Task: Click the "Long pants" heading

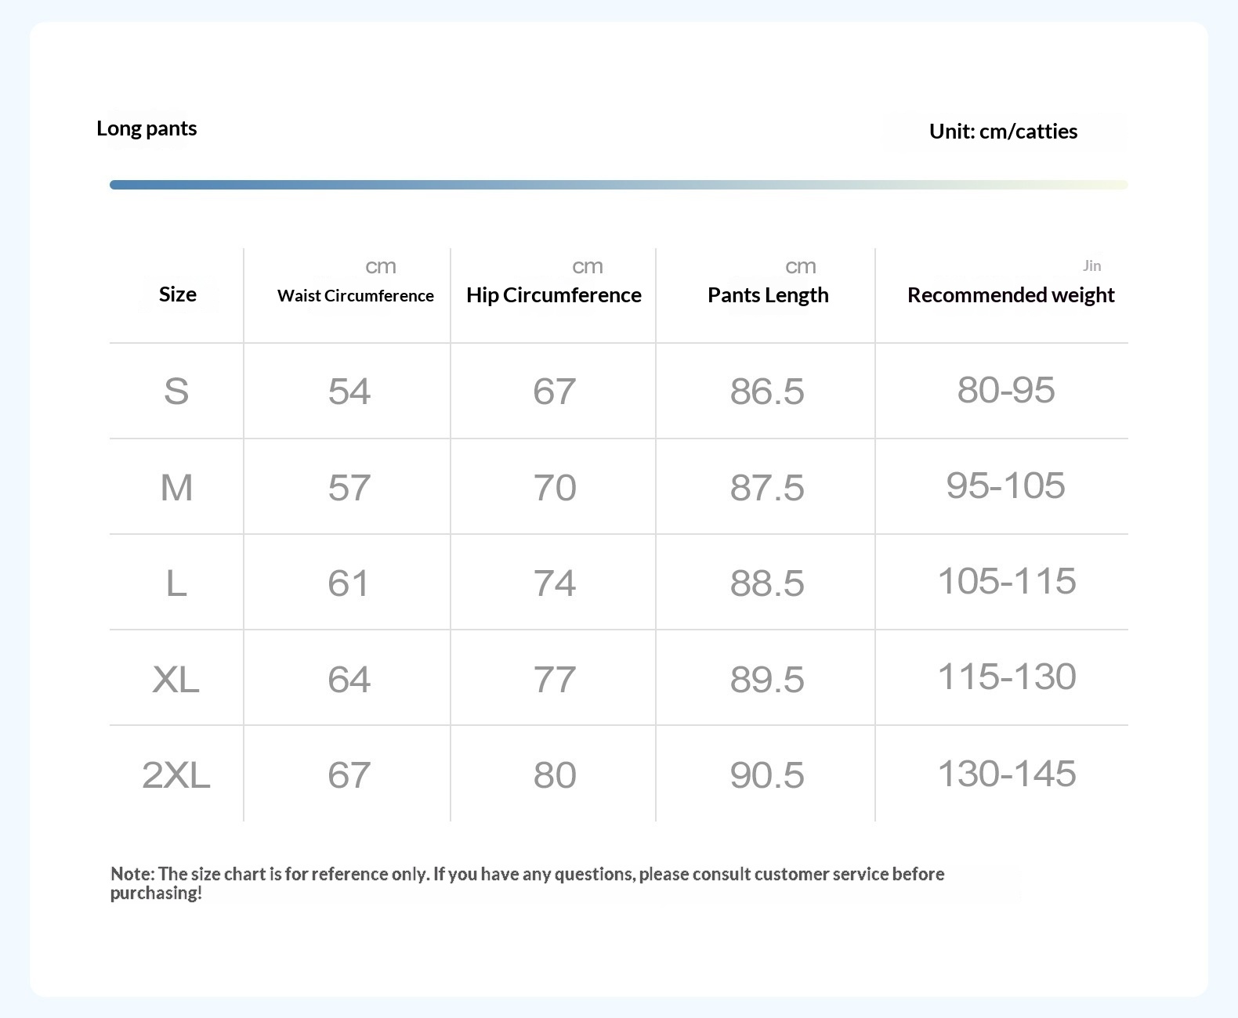Action: [x=147, y=128]
